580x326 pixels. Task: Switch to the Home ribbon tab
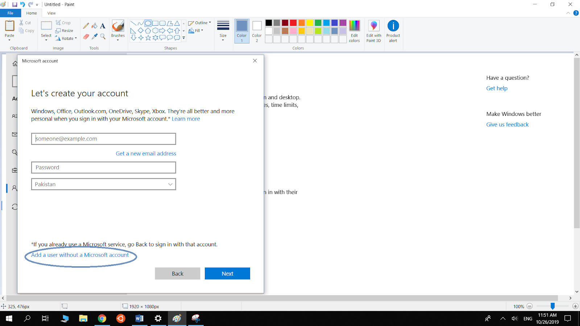[32, 13]
